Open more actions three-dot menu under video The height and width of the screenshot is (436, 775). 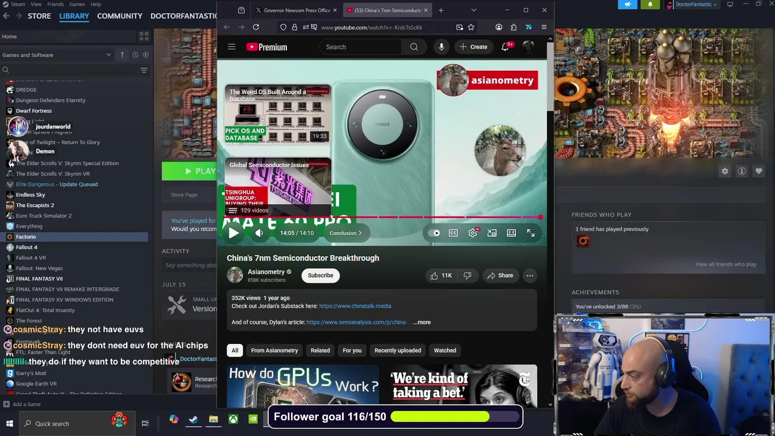pyautogui.click(x=530, y=276)
